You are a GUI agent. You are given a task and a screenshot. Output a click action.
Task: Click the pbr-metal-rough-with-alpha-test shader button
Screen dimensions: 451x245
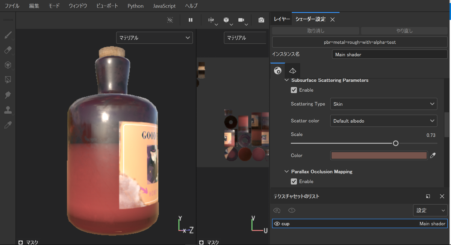click(360, 42)
